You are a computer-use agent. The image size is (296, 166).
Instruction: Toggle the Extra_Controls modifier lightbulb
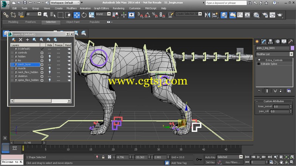click(x=259, y=60)
